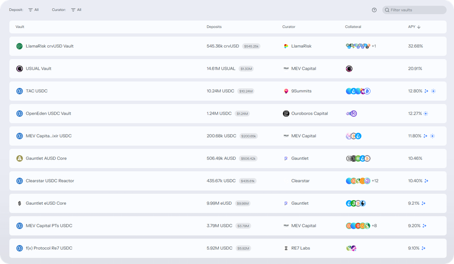Sort vaults by APY column header
The image size is (454, 264).
(x=414, y=27)
